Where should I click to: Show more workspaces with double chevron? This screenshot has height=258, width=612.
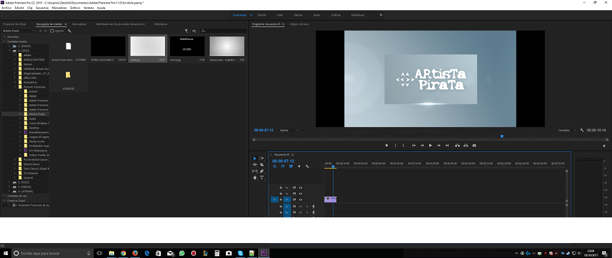pos(381,15)
